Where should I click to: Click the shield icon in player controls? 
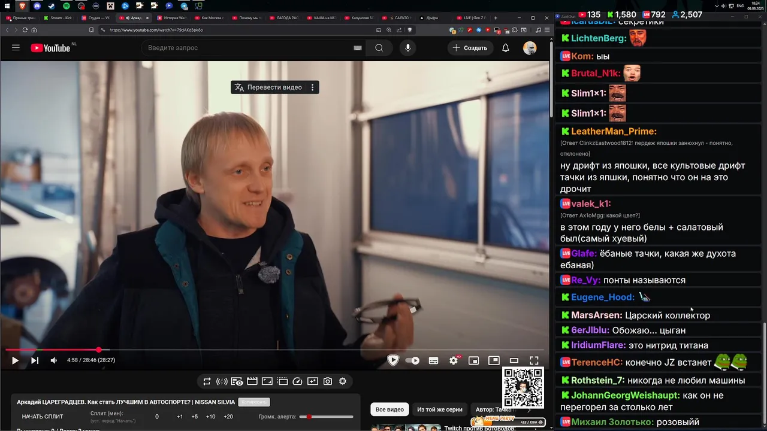(393, 360)
